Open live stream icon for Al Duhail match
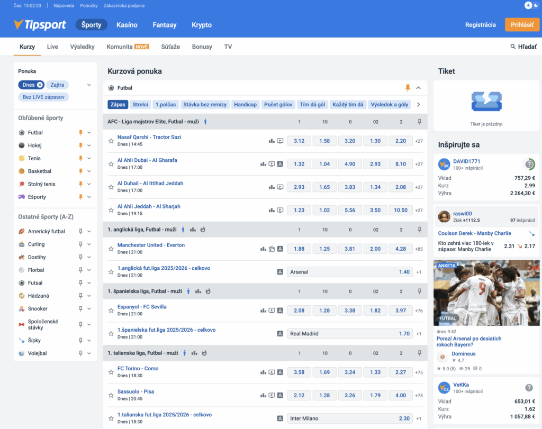542x429 pixels. 280,187
